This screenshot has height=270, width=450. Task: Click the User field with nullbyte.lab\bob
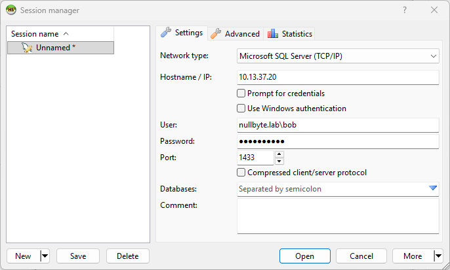338,125
